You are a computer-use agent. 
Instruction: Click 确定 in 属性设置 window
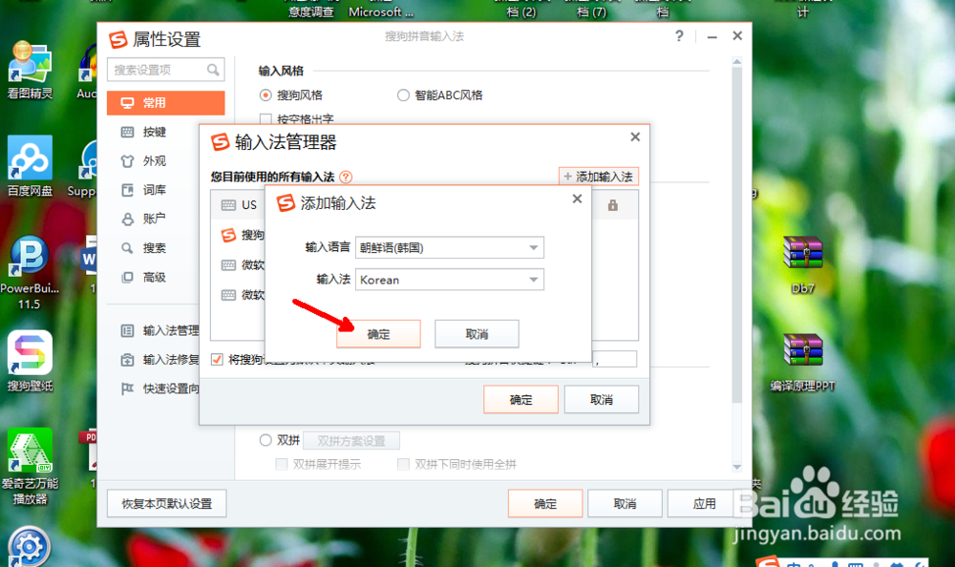pos(545,503)
